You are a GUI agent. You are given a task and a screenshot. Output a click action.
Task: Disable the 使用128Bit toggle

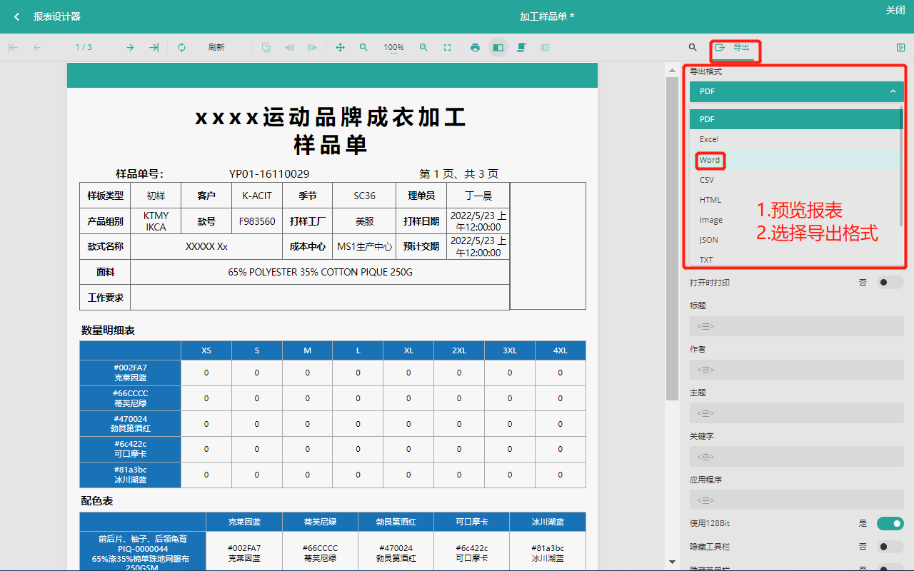(x=890, y=523)
